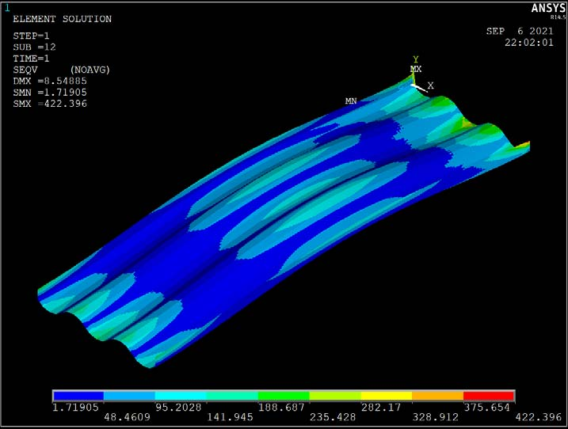The height and width of the screenshot is (429, 568).
Task: Click the SMX =422.396 value
Action: [x=50, y=104]
